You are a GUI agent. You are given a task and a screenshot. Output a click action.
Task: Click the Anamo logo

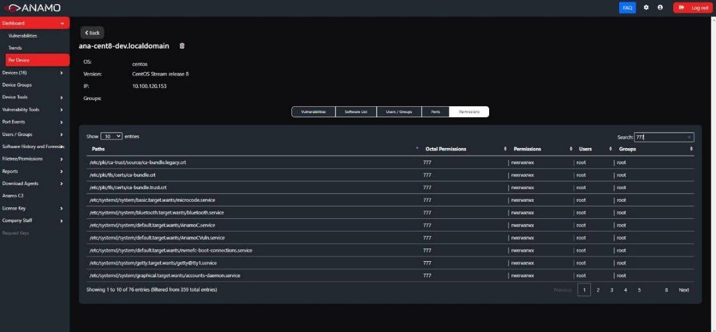pos(32,8)
